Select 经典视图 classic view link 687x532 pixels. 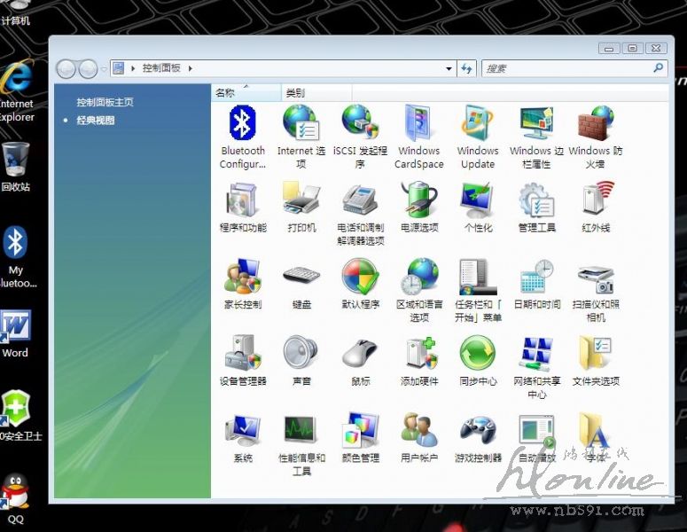(x=96, y=121)
